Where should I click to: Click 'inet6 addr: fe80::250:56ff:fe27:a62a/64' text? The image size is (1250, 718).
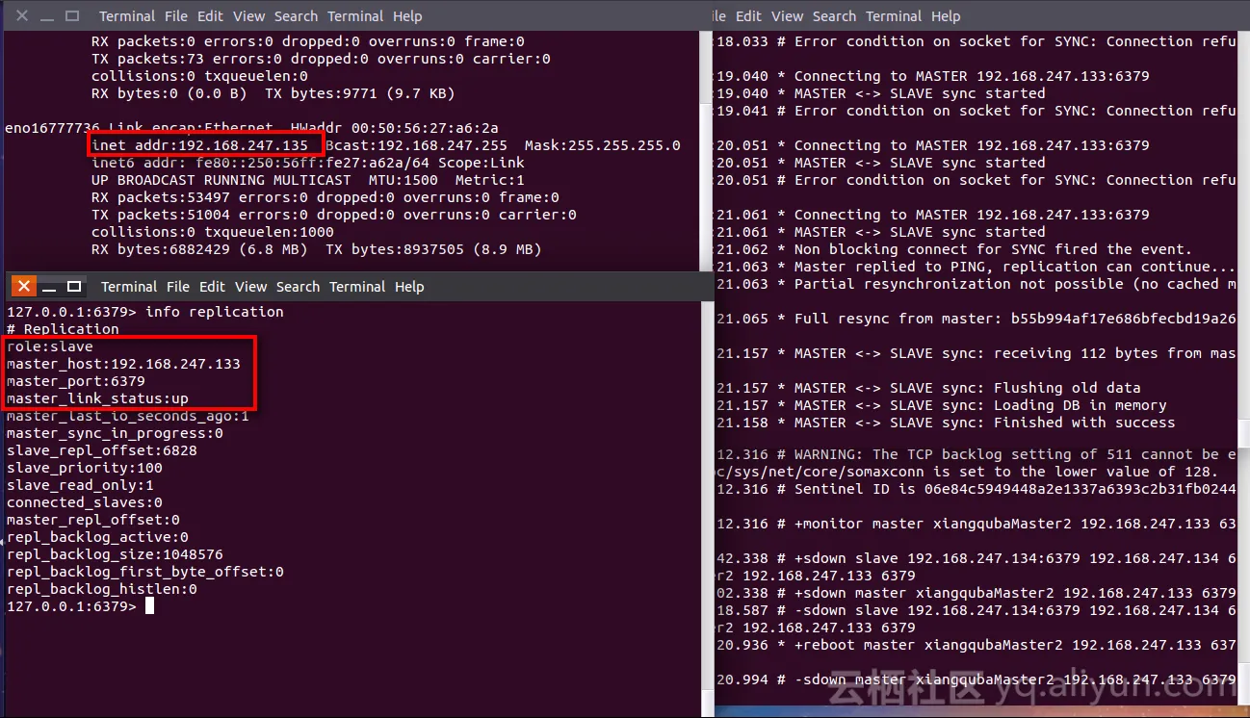pos(261,163)
